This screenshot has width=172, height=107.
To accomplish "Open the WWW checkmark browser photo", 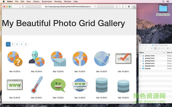I will 123,58.
